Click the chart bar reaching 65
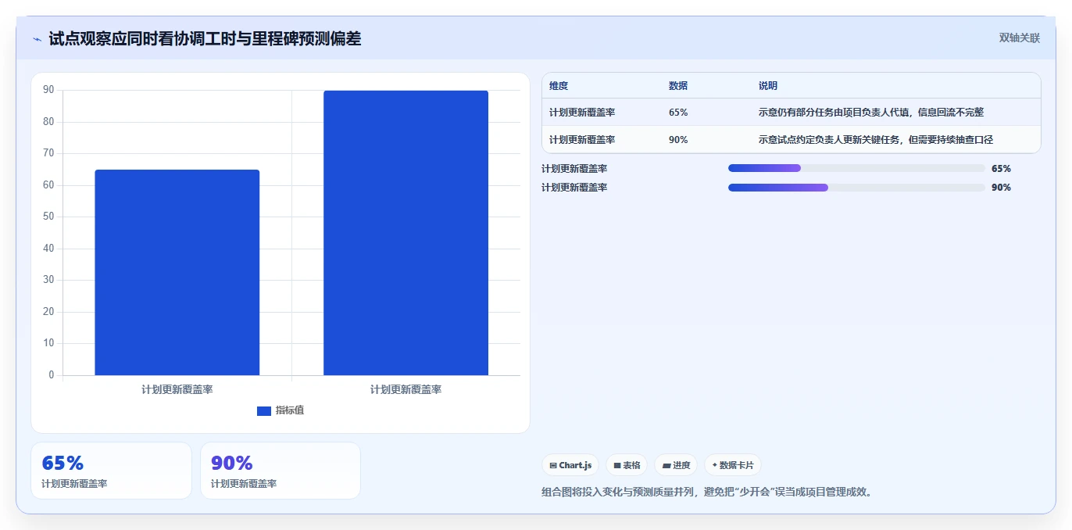 click(177, 272)
